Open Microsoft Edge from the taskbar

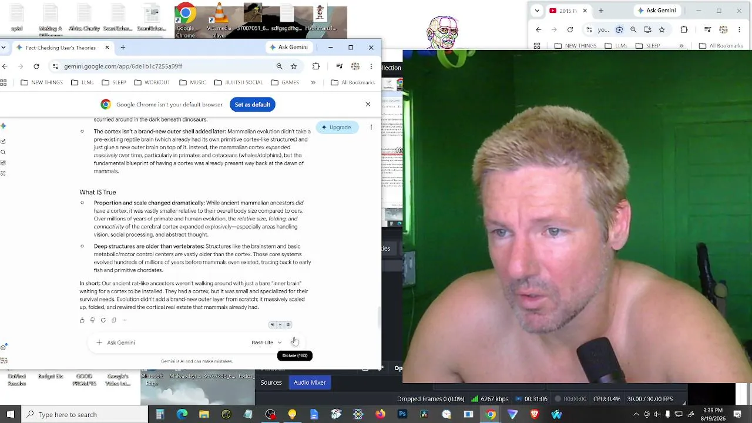tap(182, 415)
